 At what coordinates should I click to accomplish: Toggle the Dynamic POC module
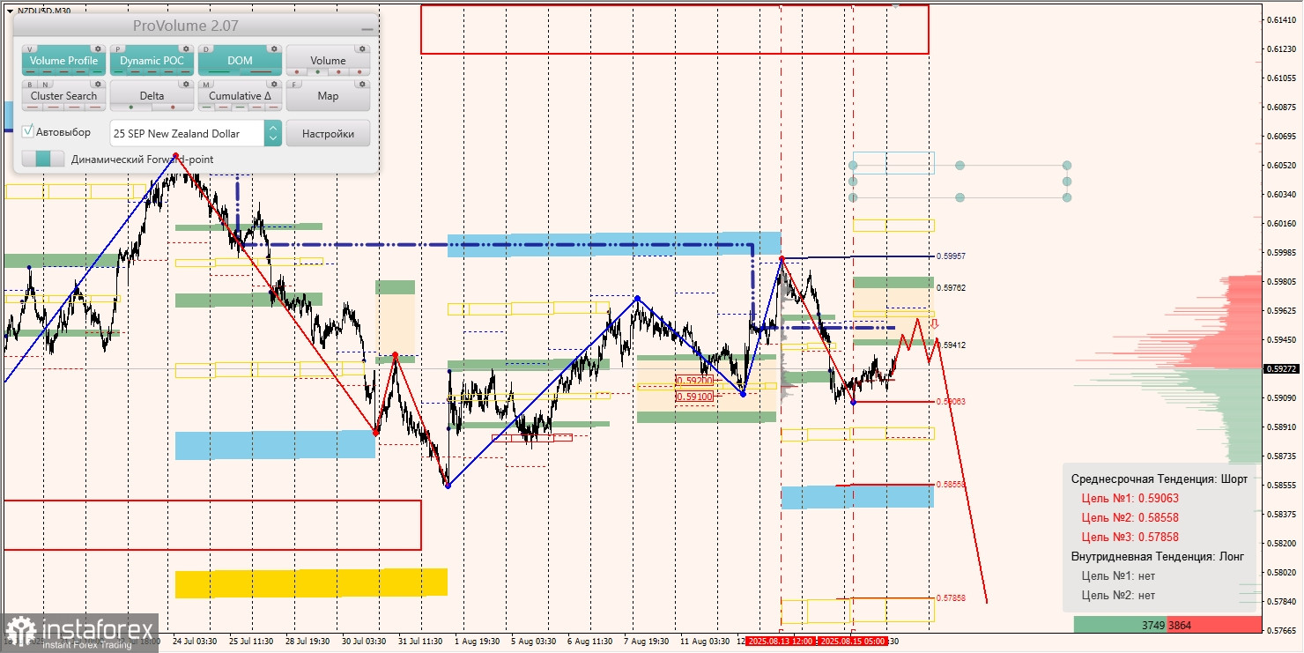tap(152, 61)
